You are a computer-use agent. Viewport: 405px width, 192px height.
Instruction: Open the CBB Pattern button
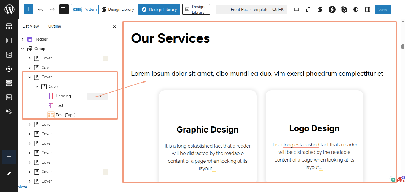point(85,9)
